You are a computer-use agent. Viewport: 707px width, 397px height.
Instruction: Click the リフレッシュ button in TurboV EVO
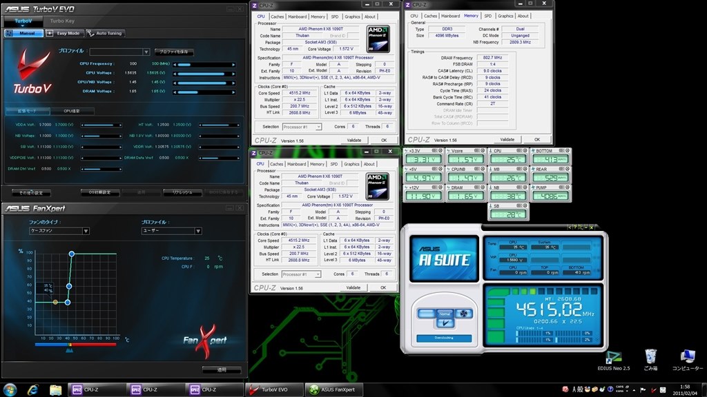pyautogui.click(x=182, y=192)
